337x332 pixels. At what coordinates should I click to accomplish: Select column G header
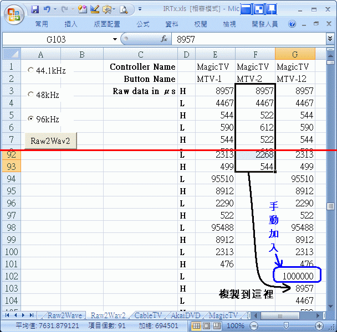click(295, 54)
